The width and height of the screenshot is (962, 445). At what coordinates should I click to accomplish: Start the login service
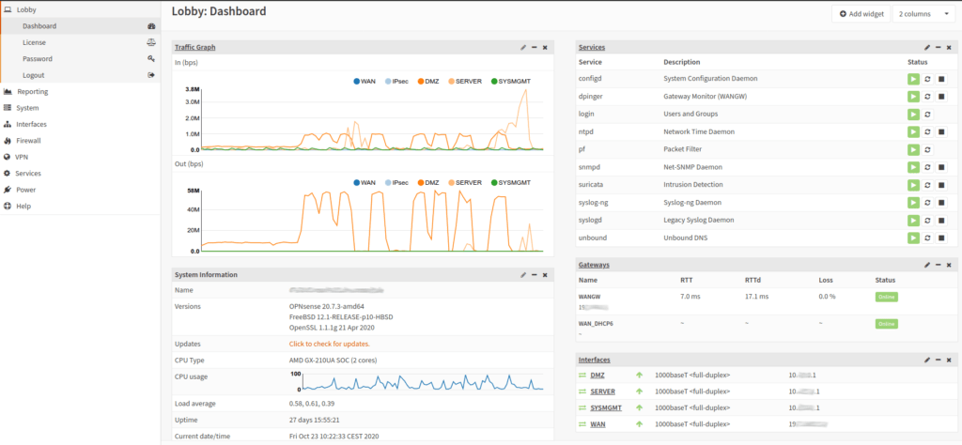coord(913,114)
